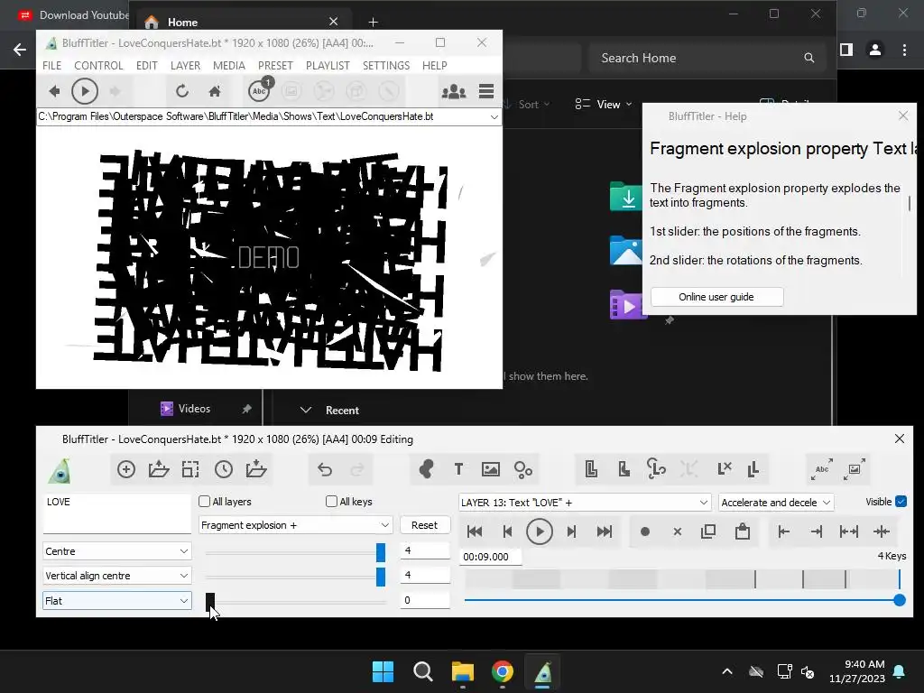Viewport: 924px width, 693px height.
Task: Jump to last key in timeline controls
Action: pos(604,531)
